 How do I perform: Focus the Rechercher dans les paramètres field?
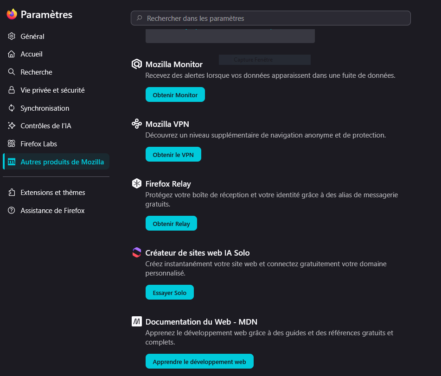[270, 18]
